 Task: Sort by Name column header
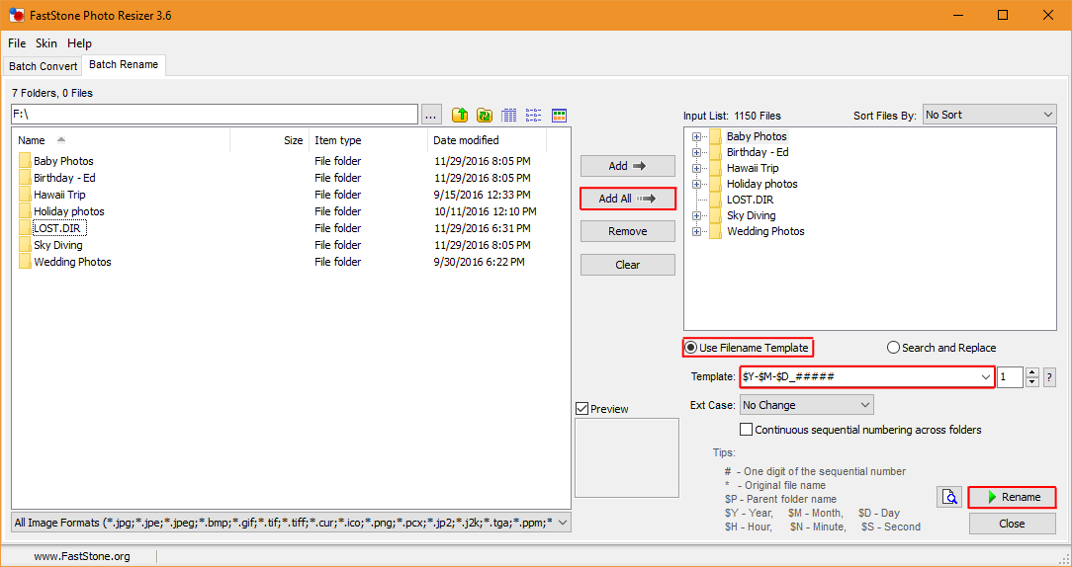(x=121, y=140)
